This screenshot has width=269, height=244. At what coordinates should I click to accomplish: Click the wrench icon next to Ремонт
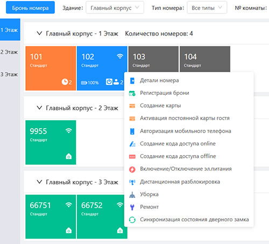132,207
